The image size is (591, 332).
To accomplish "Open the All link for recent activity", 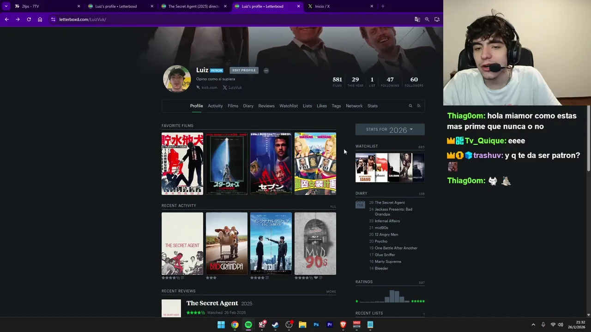I will click(333, 207).
